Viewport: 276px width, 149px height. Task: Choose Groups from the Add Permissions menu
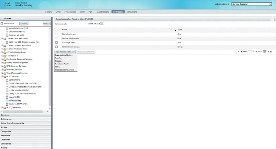point(58,61)
